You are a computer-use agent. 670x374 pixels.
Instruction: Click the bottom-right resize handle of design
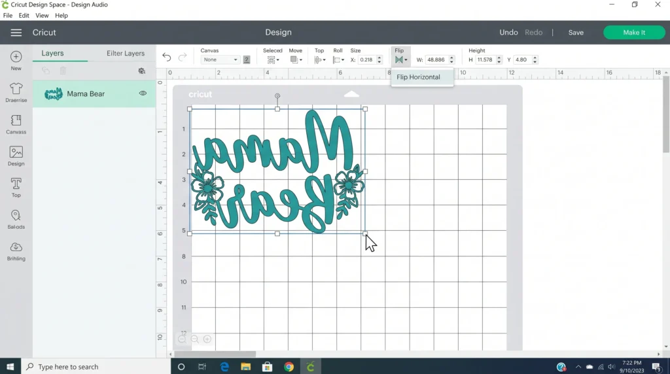(365, 233)
